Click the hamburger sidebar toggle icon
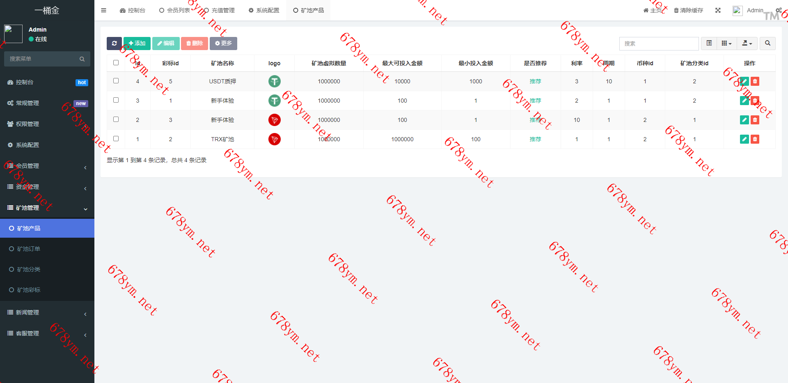The width and height of the screenshot is (788, 383). click(103, 10)
